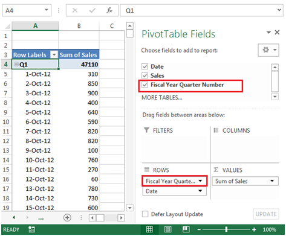Add a new sheet with plus button

(x=67, y=217)
